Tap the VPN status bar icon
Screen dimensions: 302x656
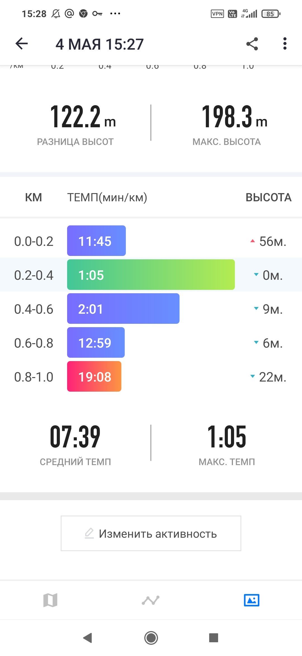pyautogui.click(x=217, y=14)
